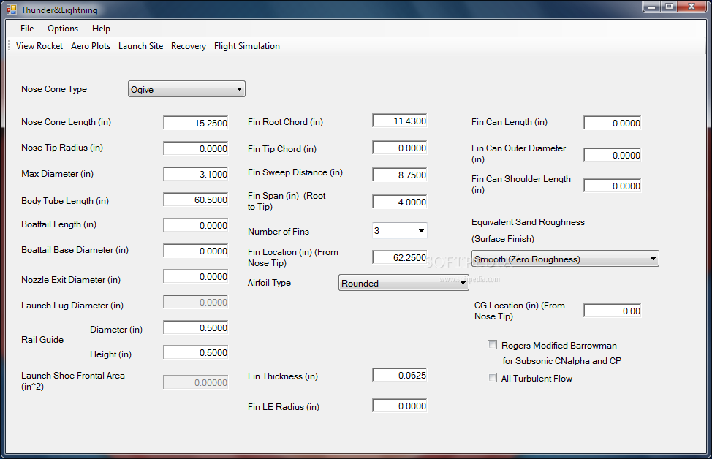Minimize the Thunder&Lightning window
The width and height of the screenshot is (712, 459).
pyautogui.click(x=652, y=7)
